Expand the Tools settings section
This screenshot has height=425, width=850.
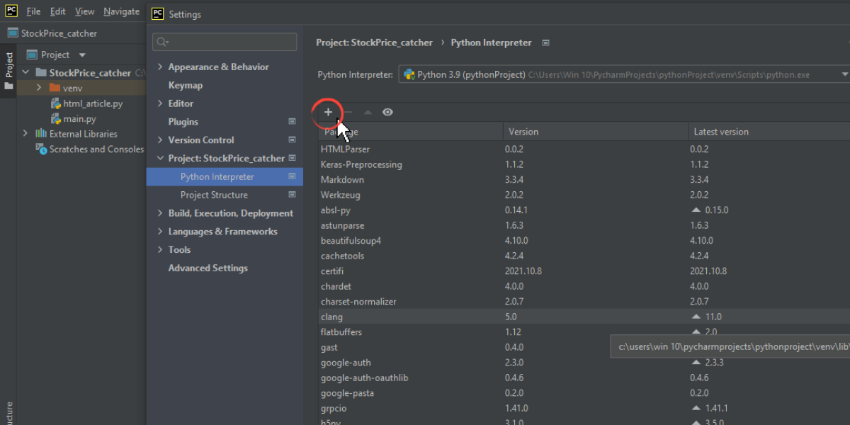click(x=160, y=250)
